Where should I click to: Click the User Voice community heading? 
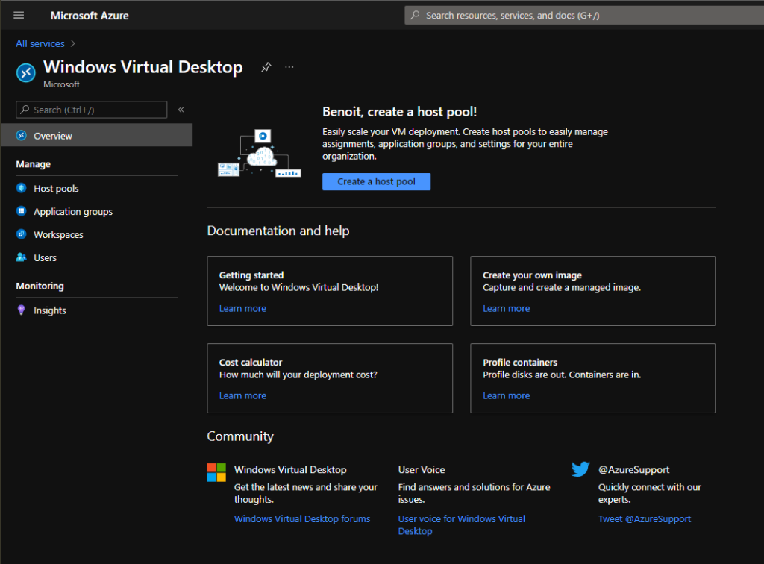[422, 469]
